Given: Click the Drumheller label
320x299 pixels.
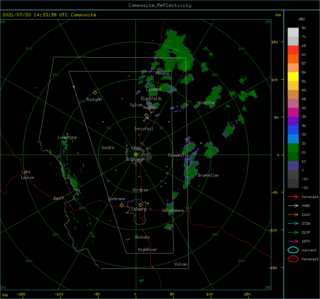Looking at the screenshot, I should 208,175.
